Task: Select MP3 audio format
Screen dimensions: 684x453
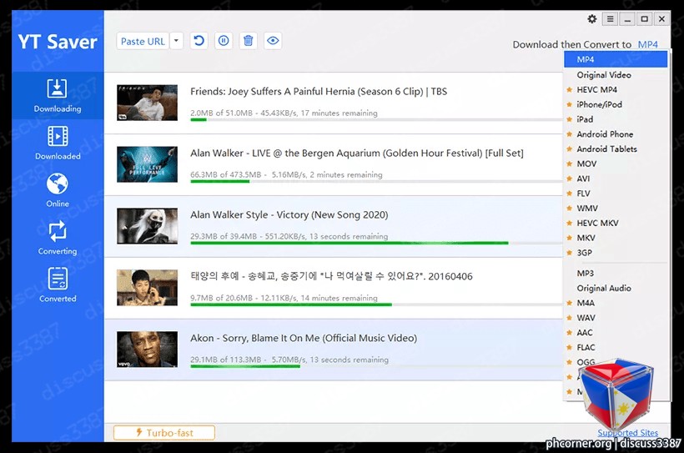Action: [616, 273]
